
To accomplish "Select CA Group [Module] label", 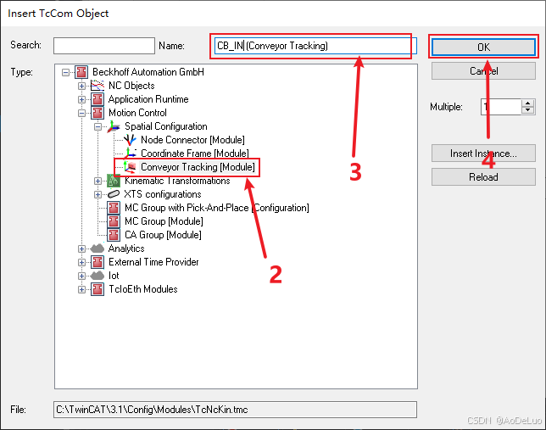I will coord(163,235).
